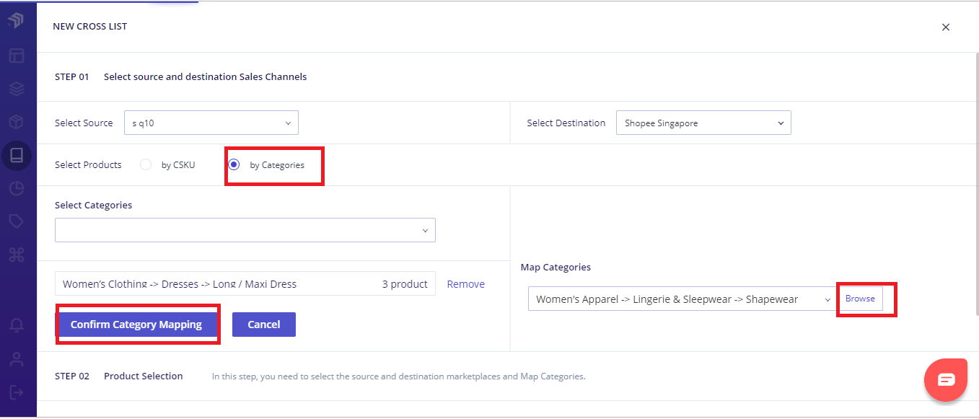The image size is (979, 419).
Task: Select the by CSKU radio button
Action: pos(146,164)
